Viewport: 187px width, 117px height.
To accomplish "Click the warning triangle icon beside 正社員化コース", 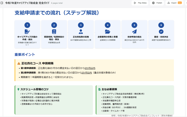I will [x=19, y=64].
